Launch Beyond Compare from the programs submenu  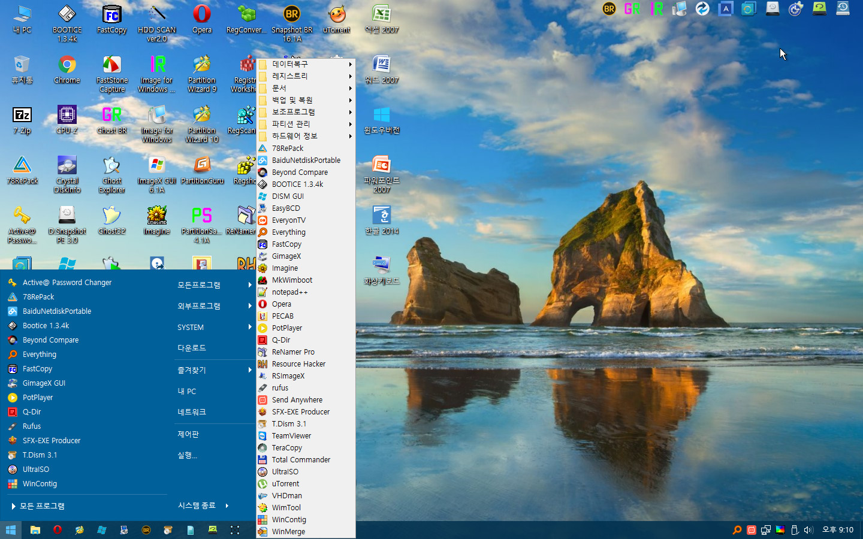(306, 172)
